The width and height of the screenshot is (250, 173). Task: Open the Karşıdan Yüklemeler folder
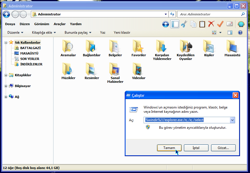point(162,50)
